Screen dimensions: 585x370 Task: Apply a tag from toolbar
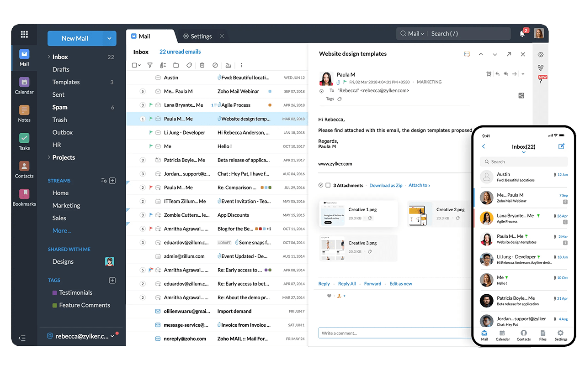pos(189,65)
